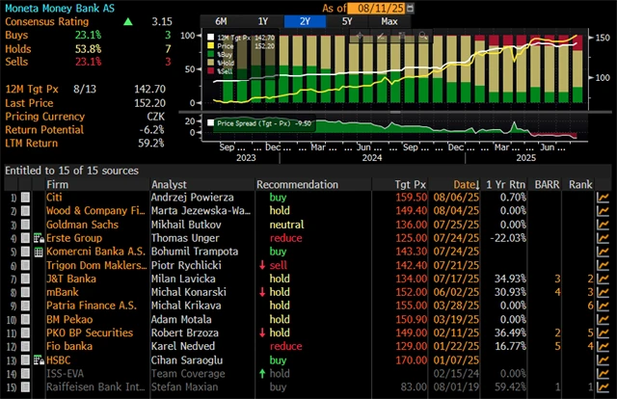Switch chart range to 6M tab
The height and width of the screenshot is (399, 617).
click(x=221, y=20)
